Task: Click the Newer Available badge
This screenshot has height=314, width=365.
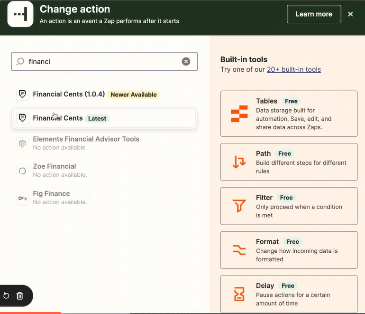Action: (134, 95)
